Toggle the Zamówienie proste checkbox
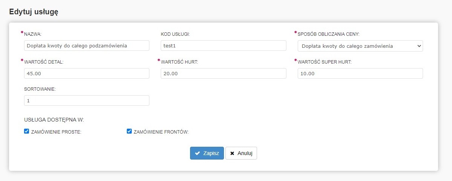The width and height of the screenshot is (452, 181). tap(26, 131)
